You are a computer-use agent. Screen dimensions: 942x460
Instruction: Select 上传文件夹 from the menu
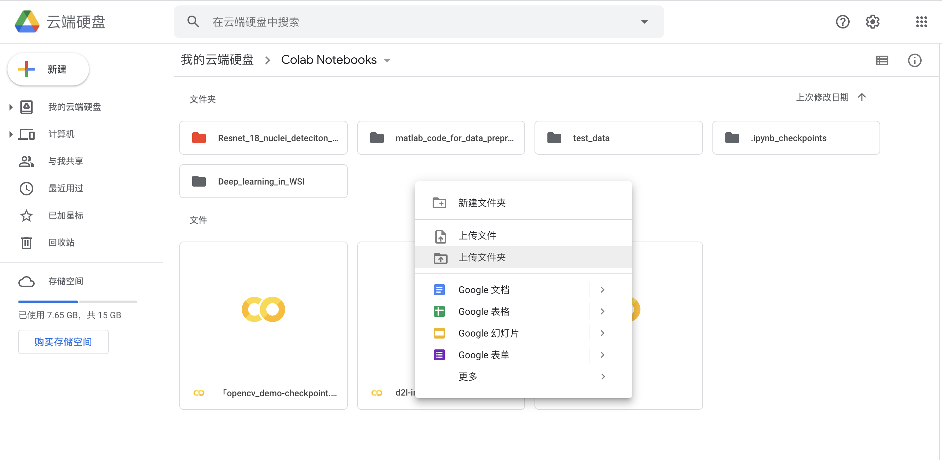point(482,257)
